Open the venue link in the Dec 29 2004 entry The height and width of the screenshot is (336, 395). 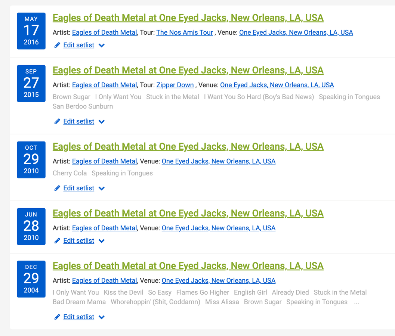pyautogui.click(x=218, y=281)
